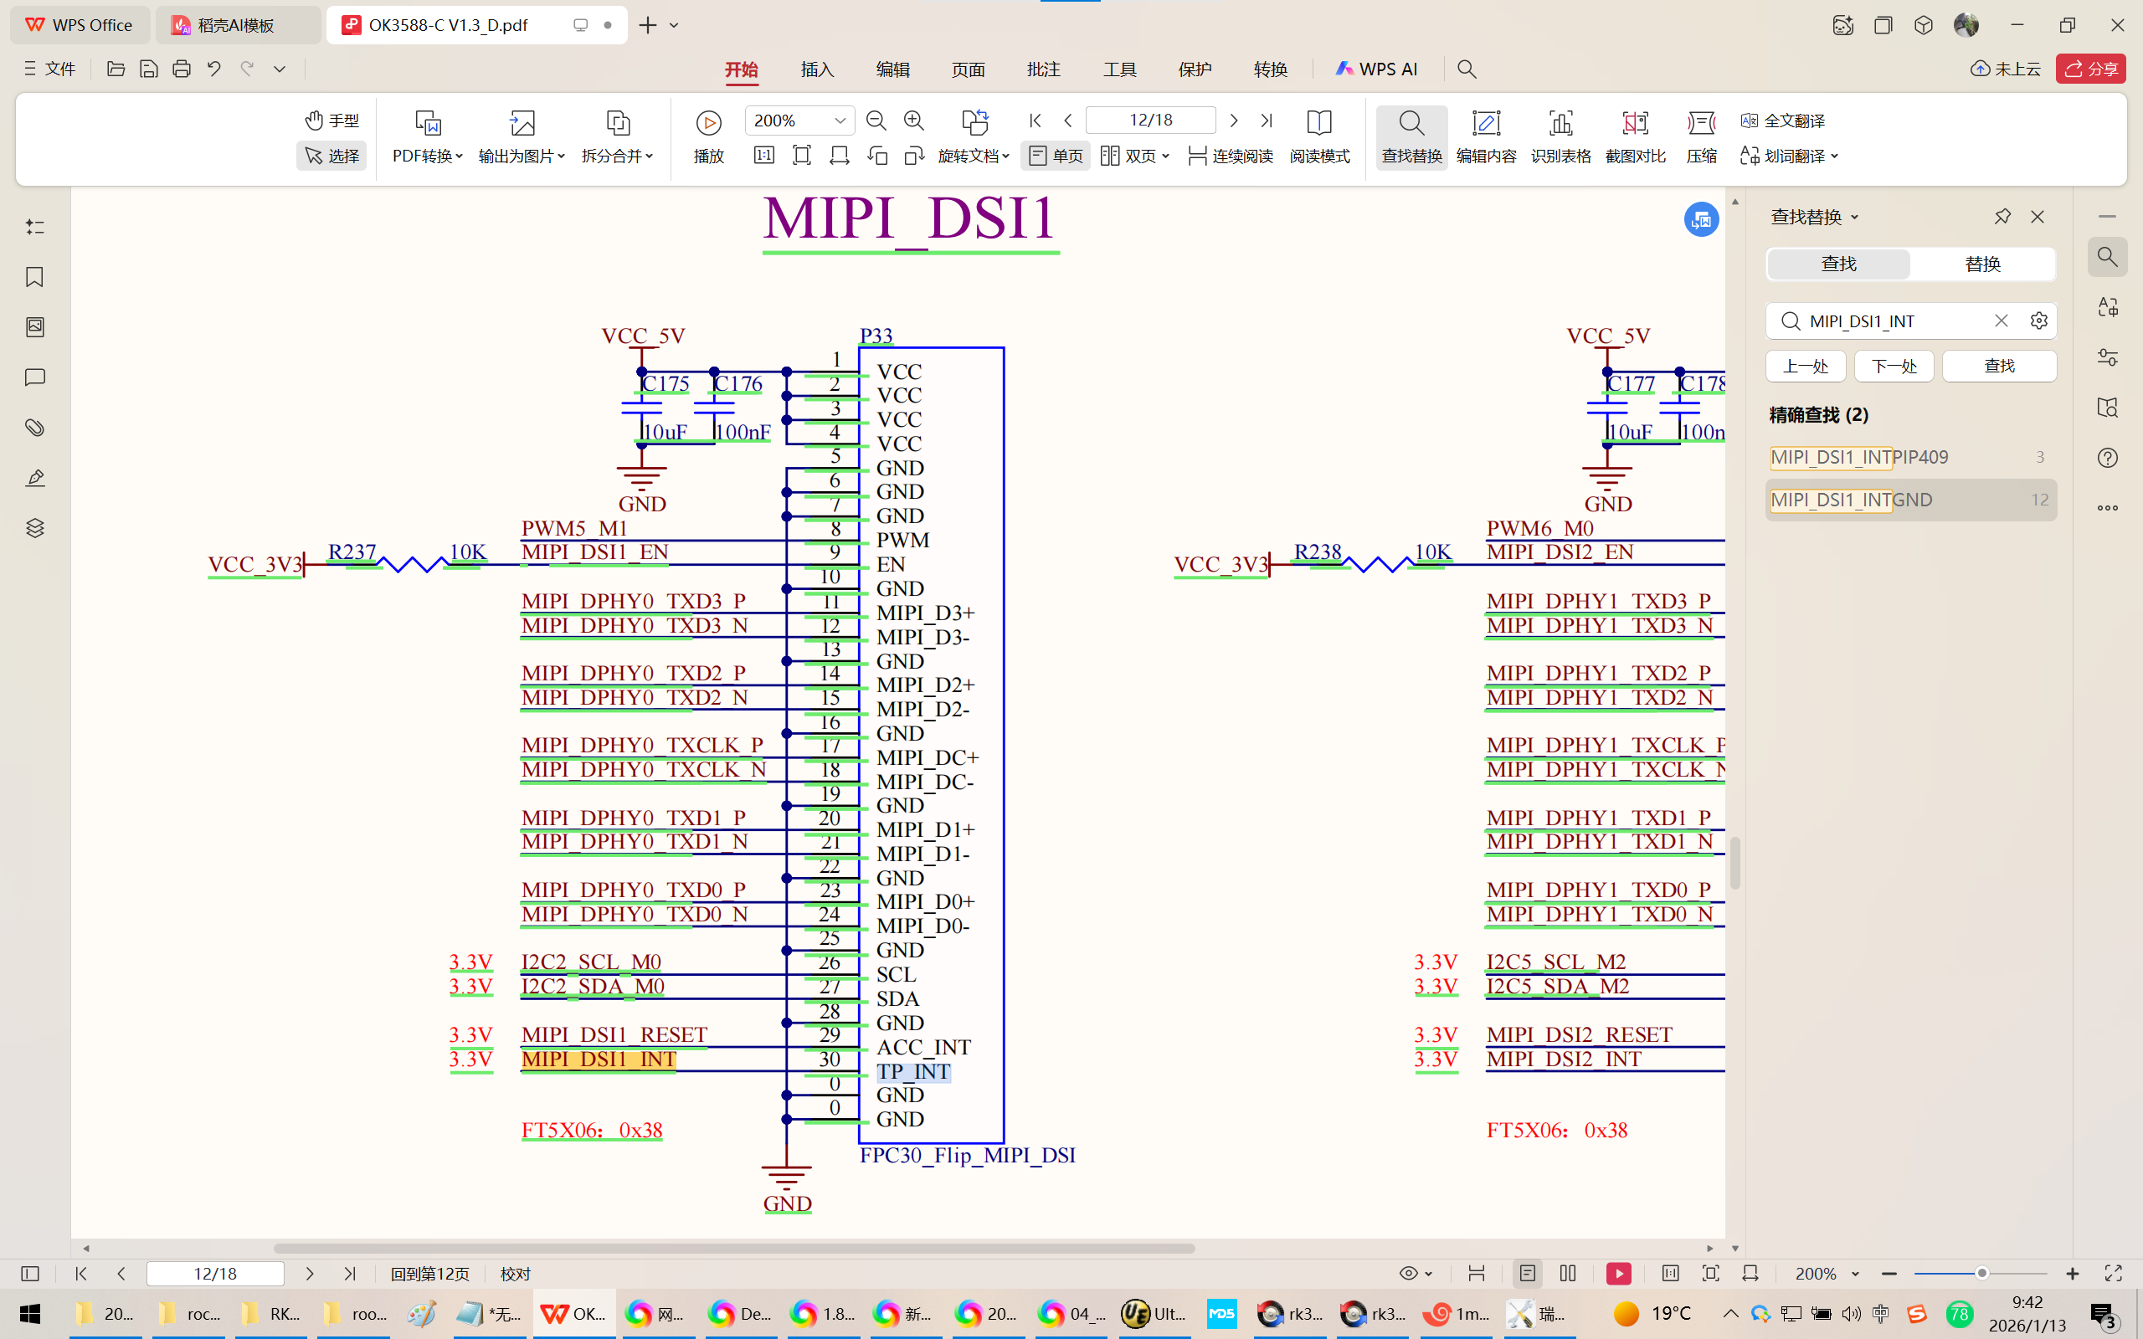Click the MIPI_DSI1_INT search input field
The height and width of the screenshot is (1339, 2143).
(x=1886, y=321)
